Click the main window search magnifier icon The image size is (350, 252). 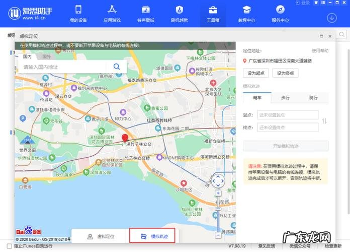[x=341, y=34]
